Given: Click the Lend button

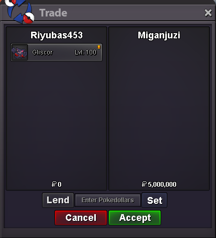Looking at the screenshot, I should click(58, 200).
